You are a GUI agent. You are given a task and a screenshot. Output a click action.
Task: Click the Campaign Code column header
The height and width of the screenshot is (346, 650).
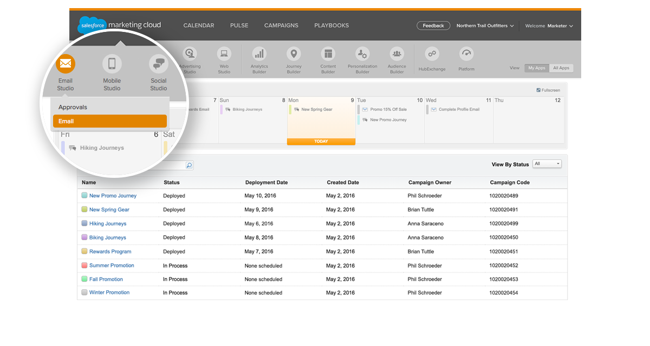(510, 183)
